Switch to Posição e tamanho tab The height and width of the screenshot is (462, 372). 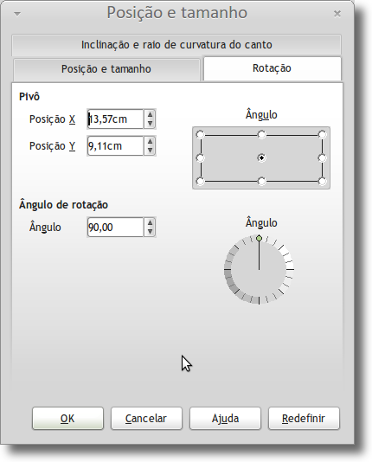(x=106, y=69)
